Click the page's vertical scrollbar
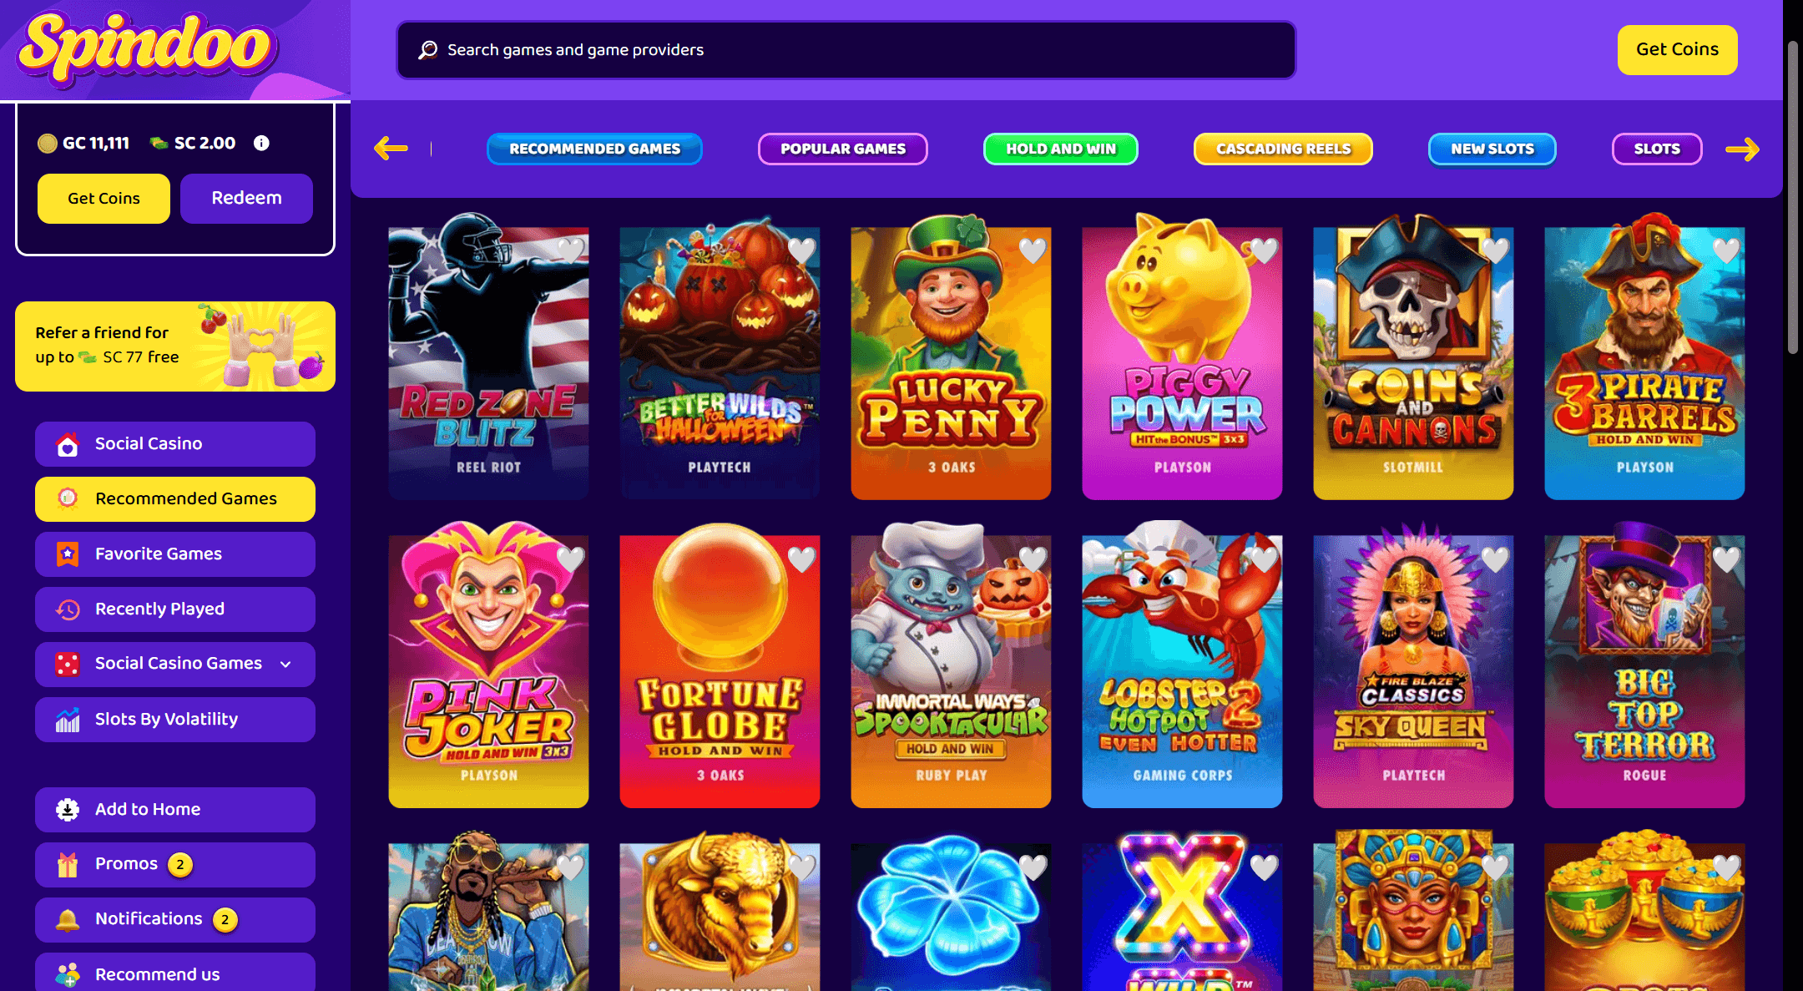 click(1793, 198)
